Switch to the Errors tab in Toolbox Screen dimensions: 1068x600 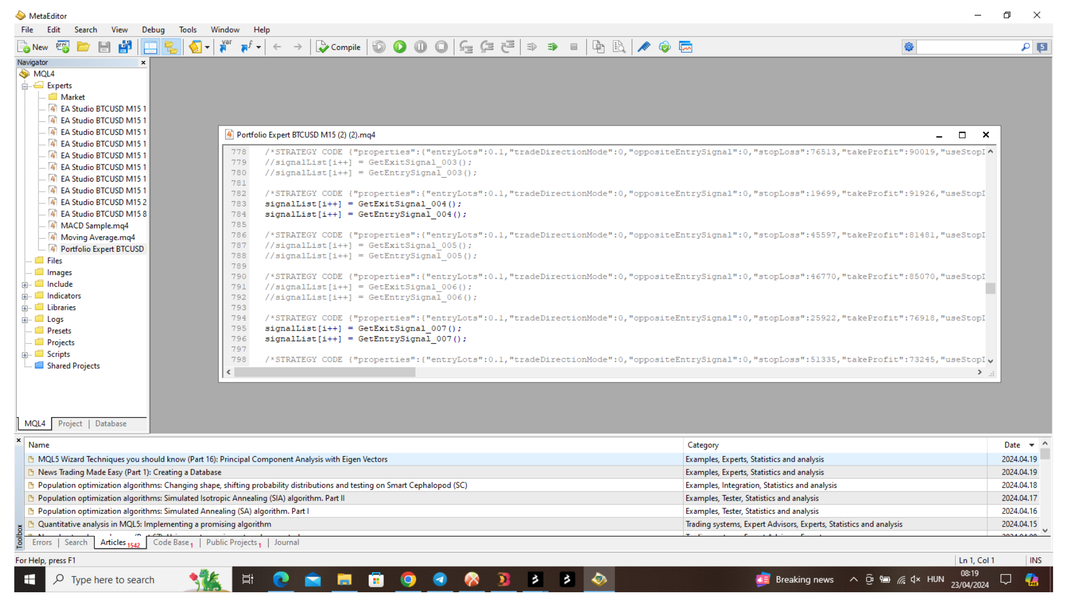click(x=42, y=543)
